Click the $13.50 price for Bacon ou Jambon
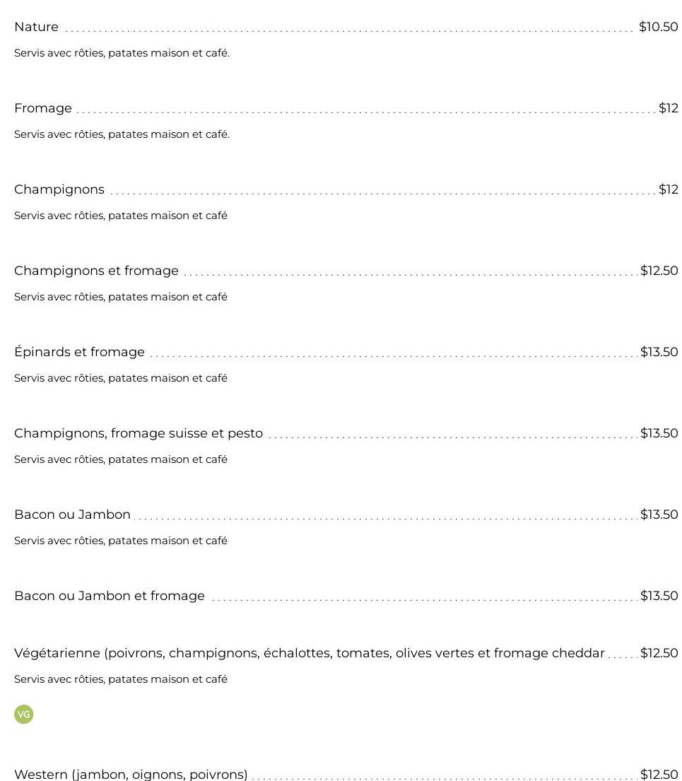The image size is (682, 781). pos(659,515)
